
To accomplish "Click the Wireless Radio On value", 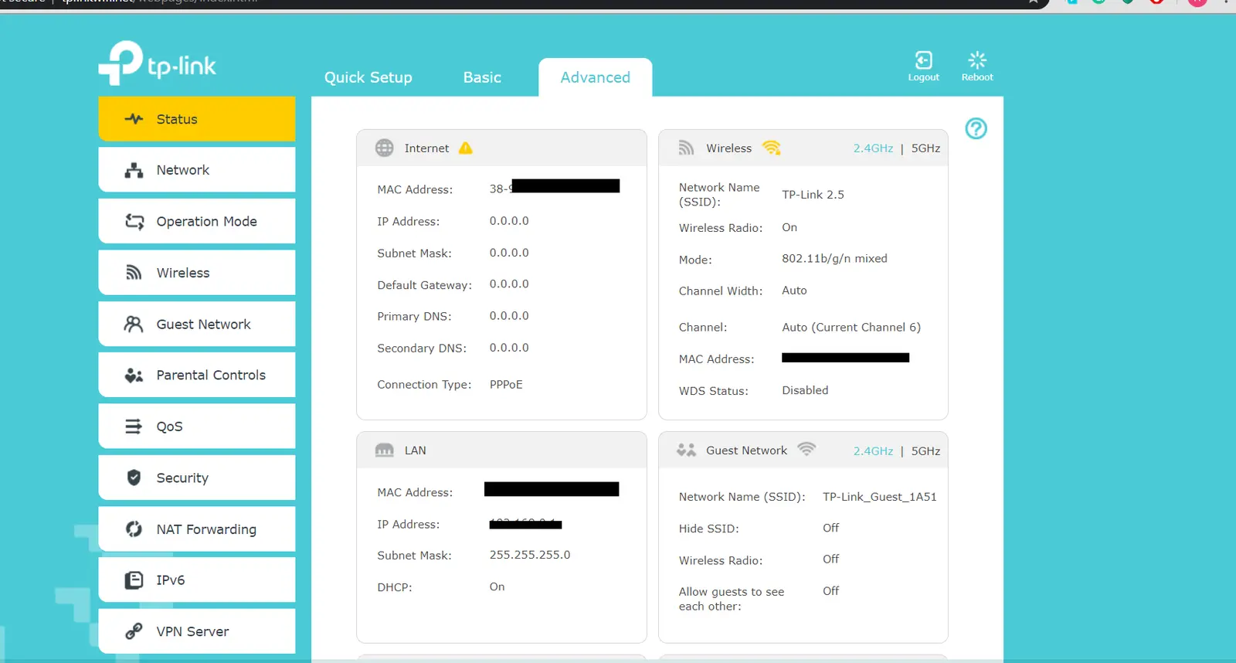I will coord(789,227).
